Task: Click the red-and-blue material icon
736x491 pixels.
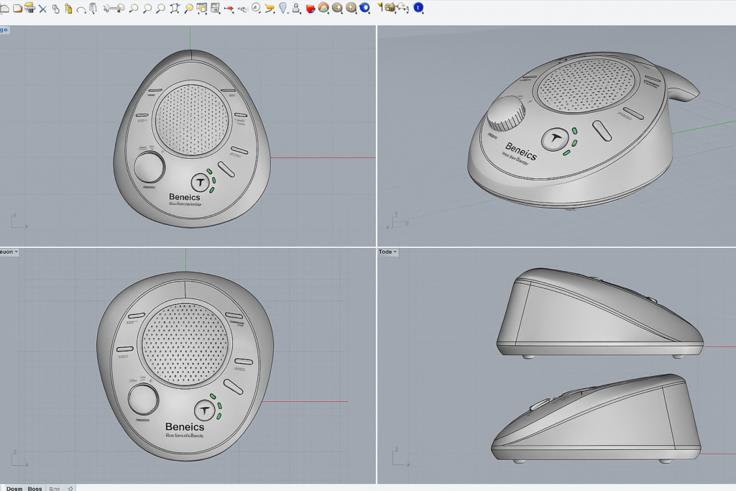Action: pos(310,9)
